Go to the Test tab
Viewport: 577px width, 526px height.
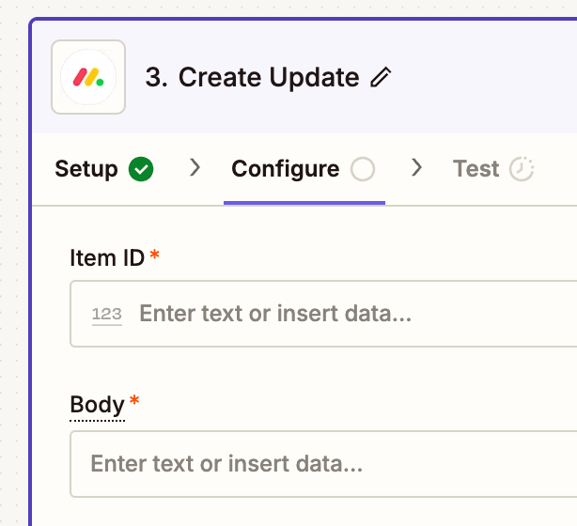coord(493,169)
